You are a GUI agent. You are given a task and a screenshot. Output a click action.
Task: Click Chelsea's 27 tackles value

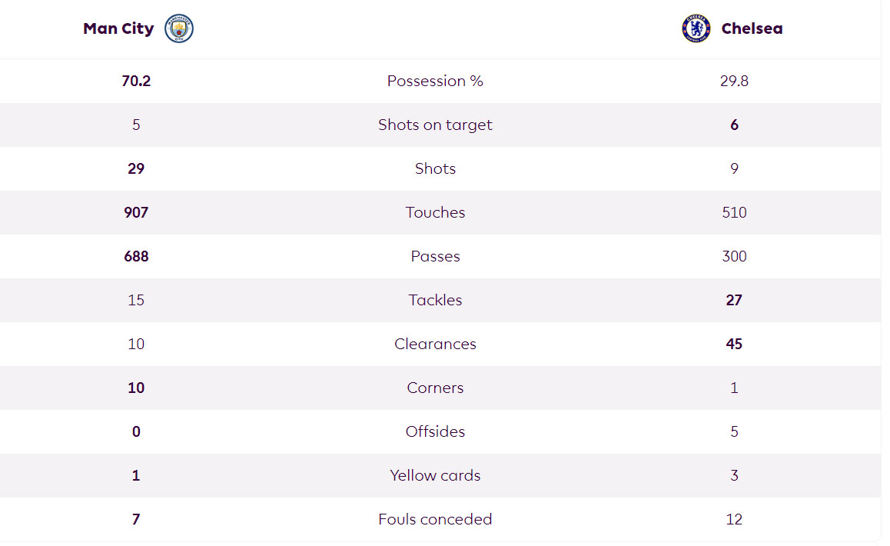734,300
